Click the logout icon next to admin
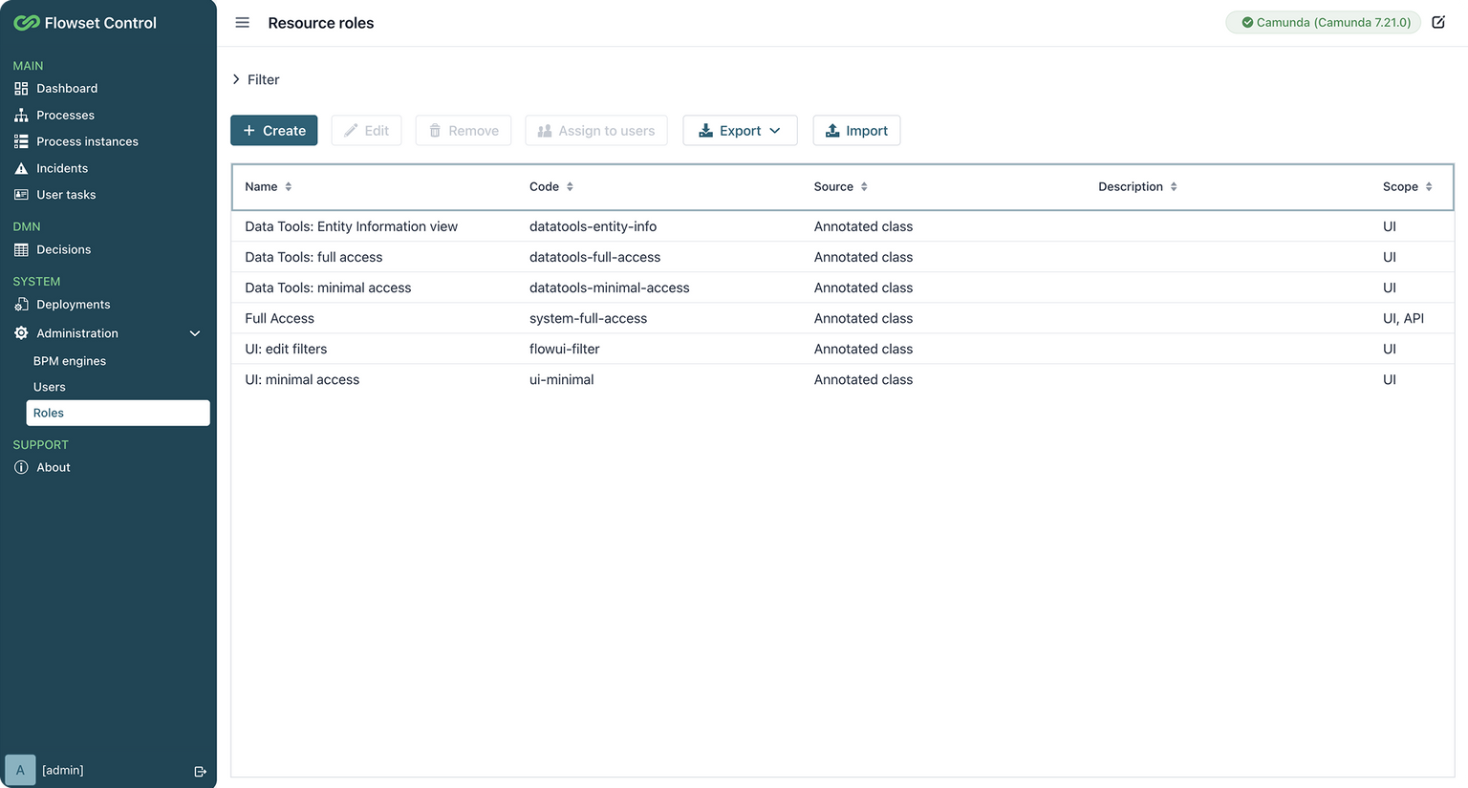 (200, 770)
